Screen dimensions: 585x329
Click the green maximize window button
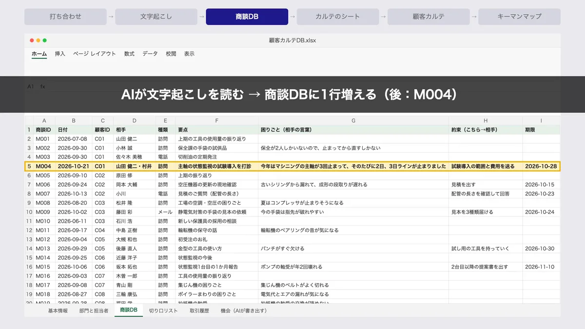tap(45, 40)
